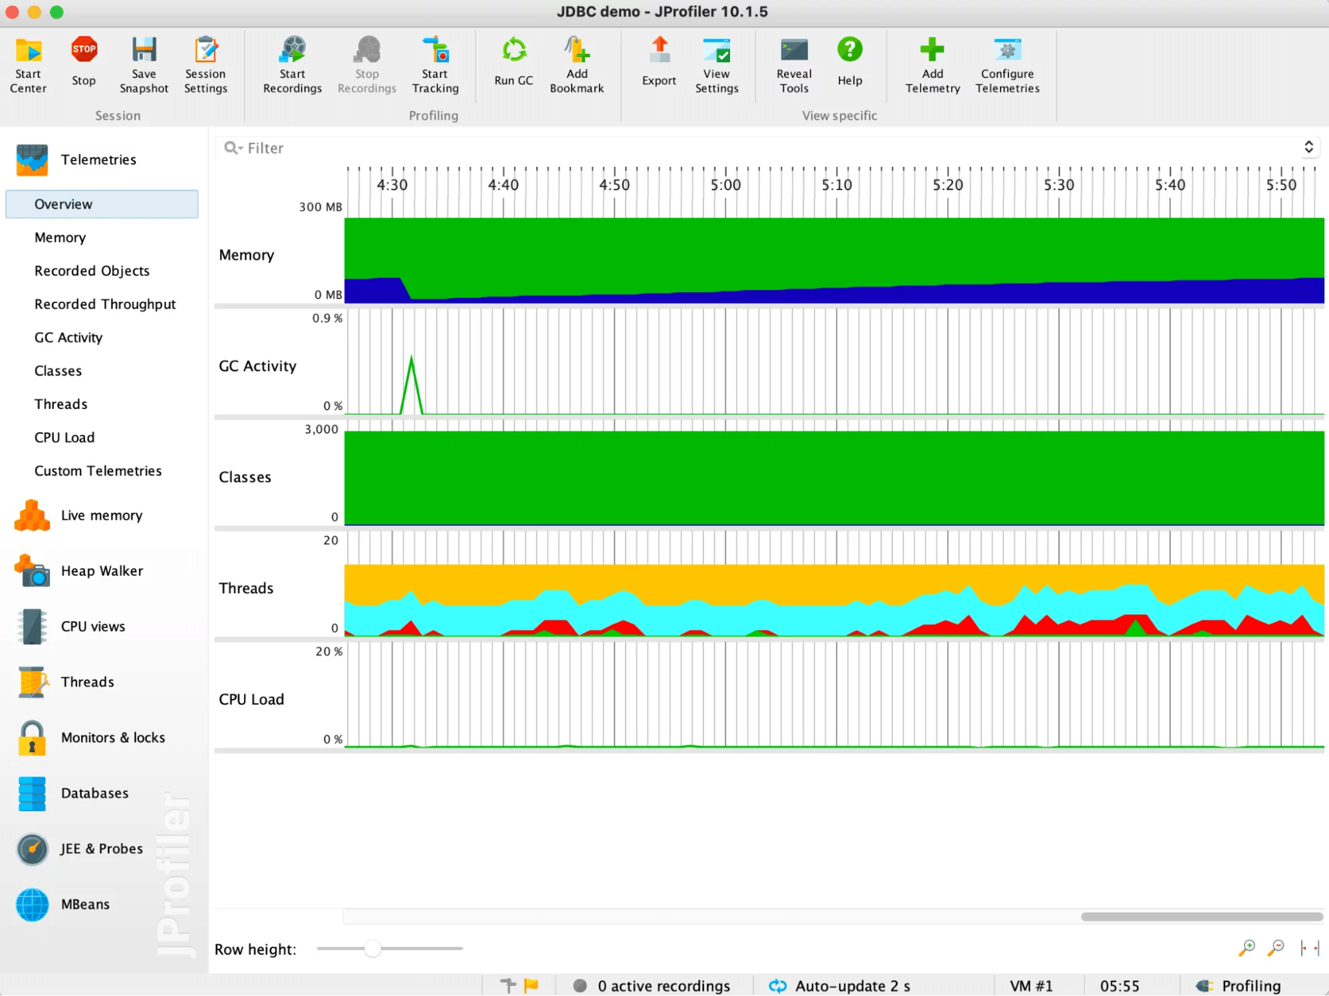Run garbage collection with Run GC
Viewport: 1329px width, 996px height.
click(513, 63)
